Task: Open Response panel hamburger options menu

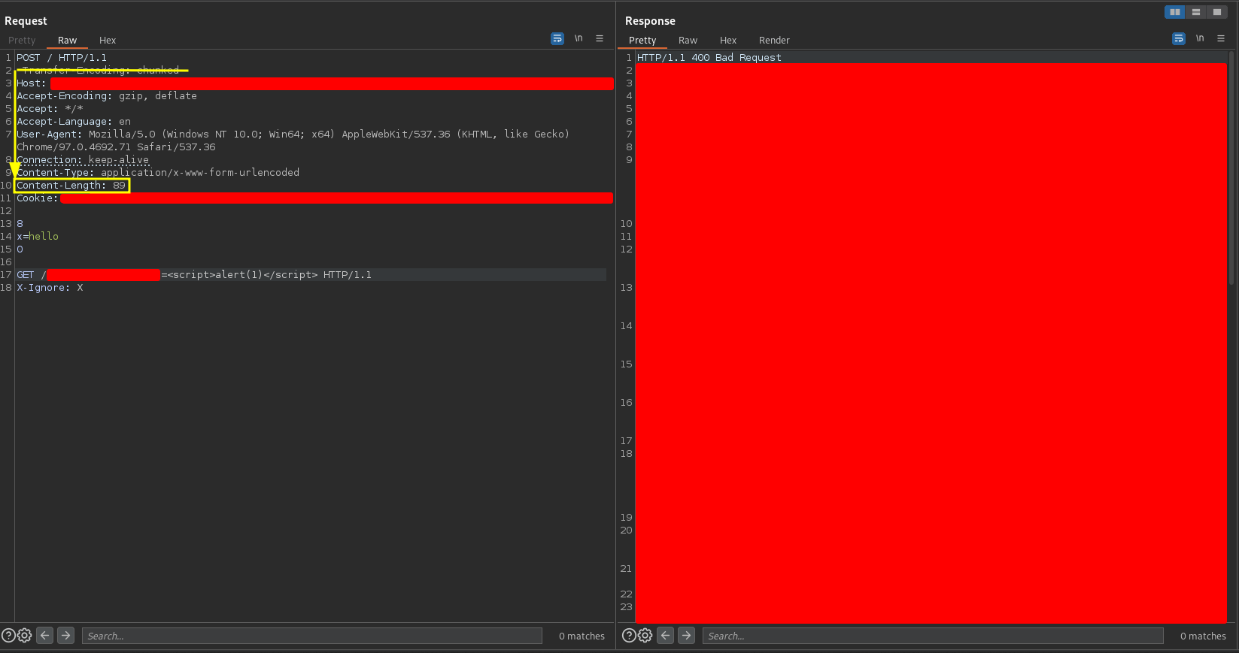Action: click(1221, 38)
